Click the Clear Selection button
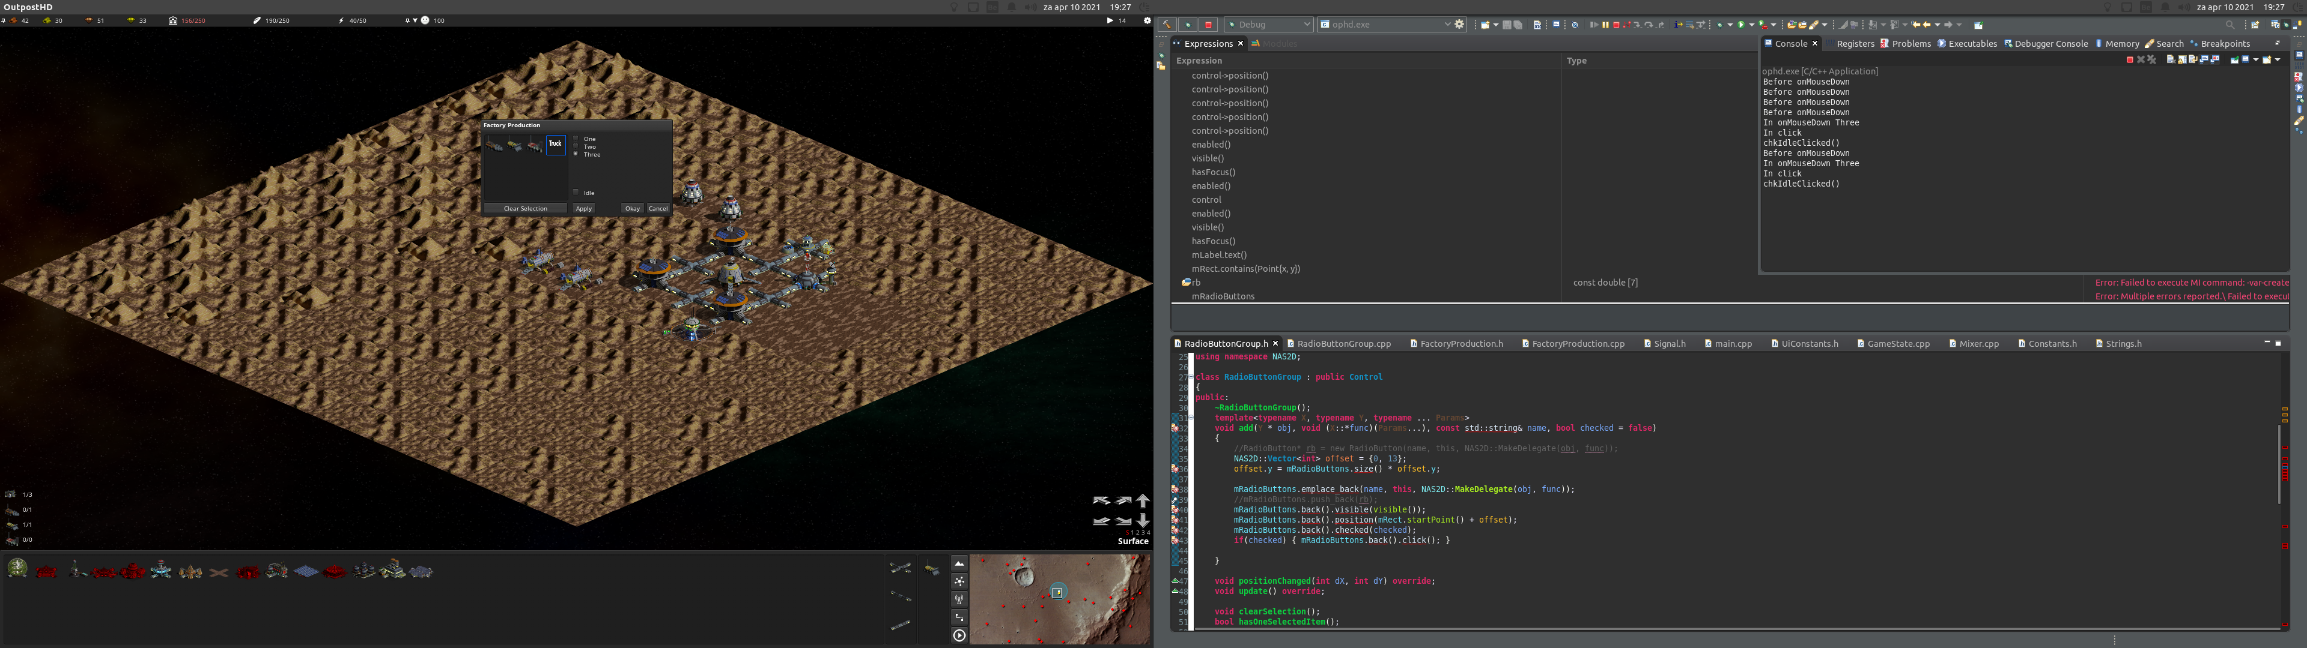The height and width of the screenshot is (648, 2307). [525, 208]
